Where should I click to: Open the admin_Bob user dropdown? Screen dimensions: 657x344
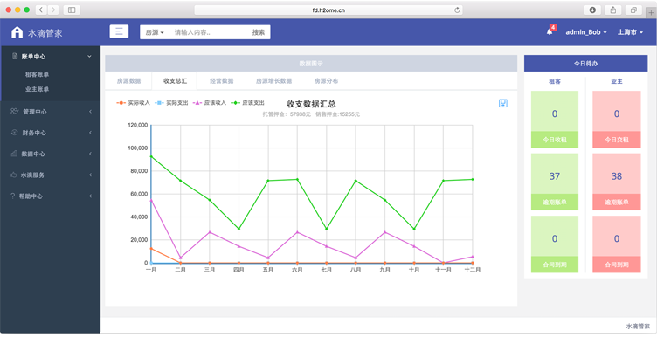[x=585, y=32]
